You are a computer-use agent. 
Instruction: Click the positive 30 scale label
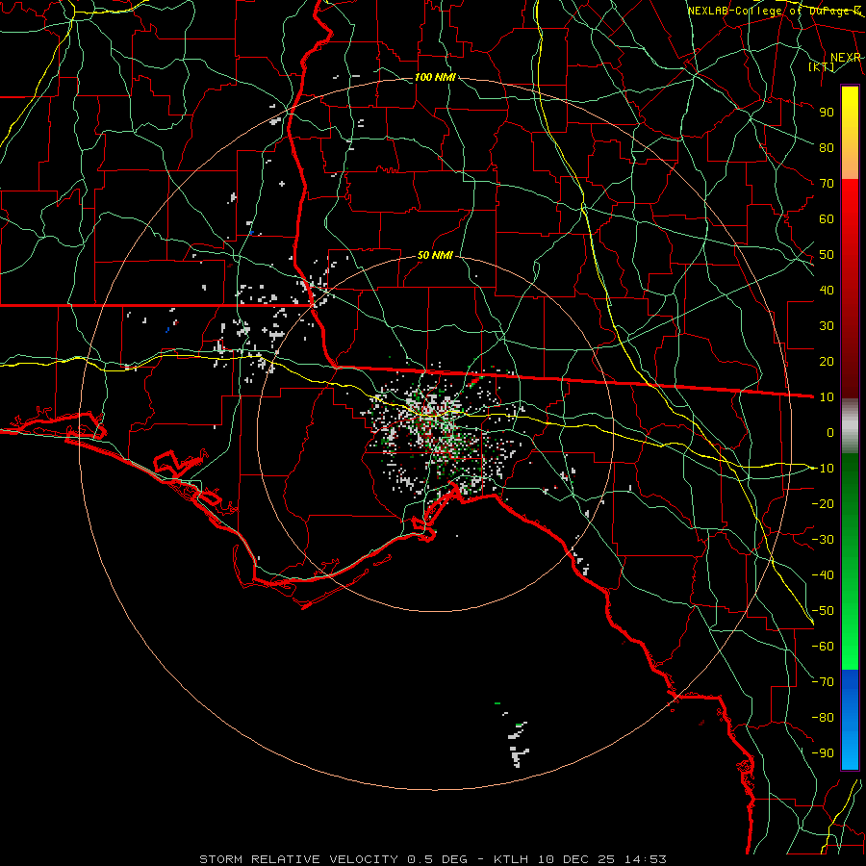click(827, 326)
